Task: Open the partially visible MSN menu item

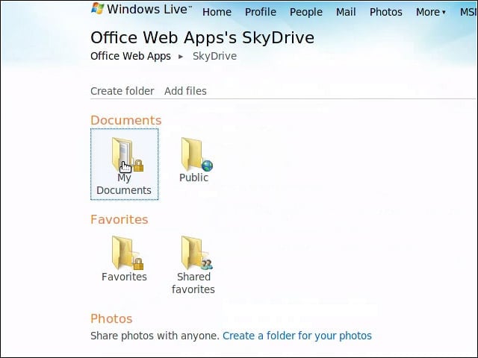Action: pyautogui.click(x=468, y=12)
